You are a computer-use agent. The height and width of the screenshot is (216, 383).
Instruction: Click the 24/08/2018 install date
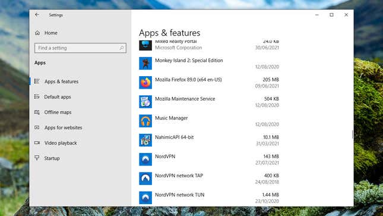pyautogui.click(x=267, y=182)
